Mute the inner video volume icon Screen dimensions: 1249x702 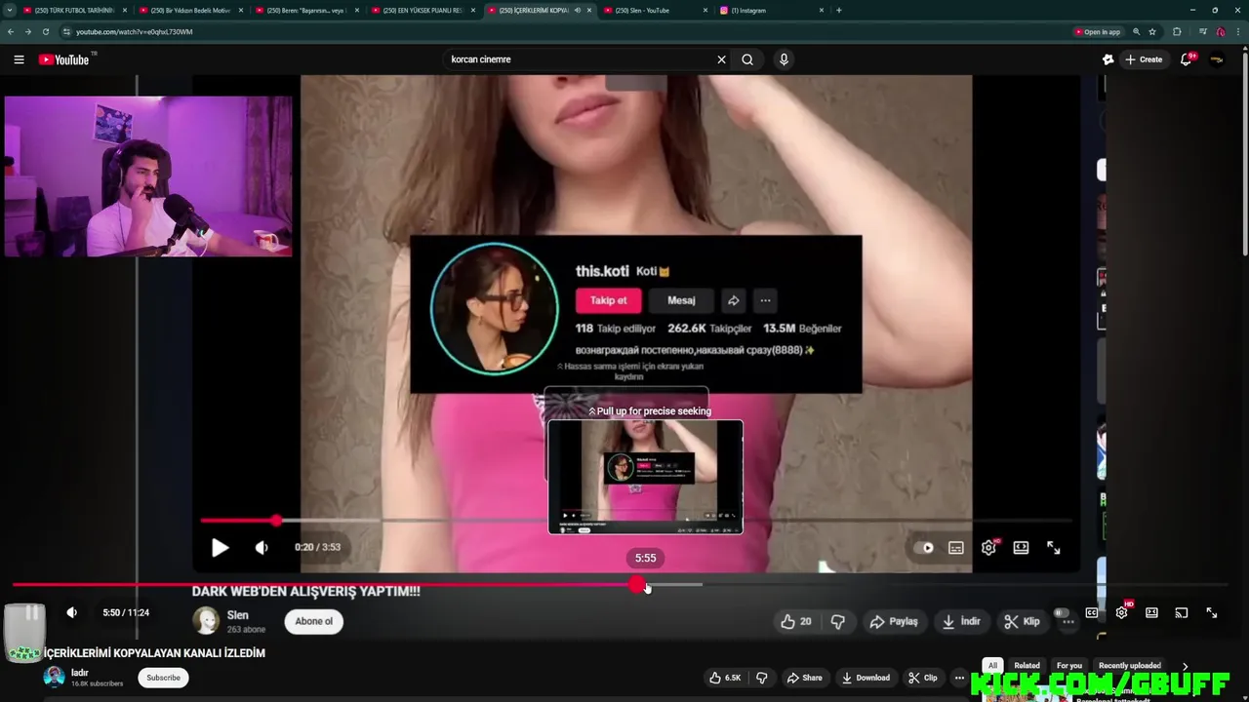pos(261,548)
